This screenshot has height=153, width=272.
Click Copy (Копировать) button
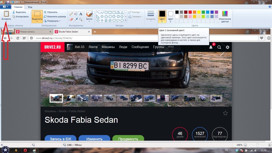click(20, 16)
